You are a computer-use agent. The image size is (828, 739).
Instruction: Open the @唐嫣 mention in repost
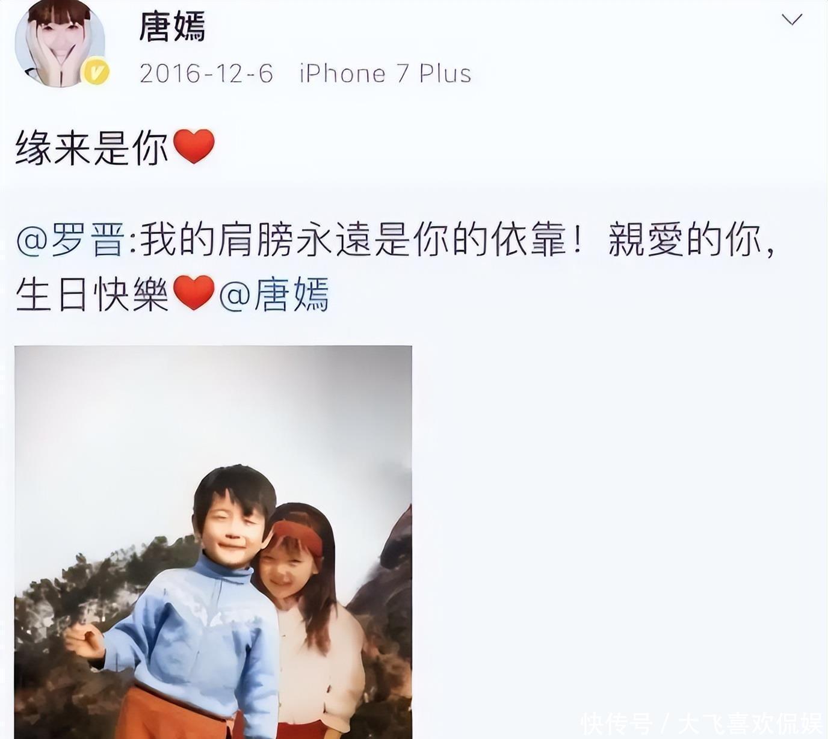click(x=274, y=295)
